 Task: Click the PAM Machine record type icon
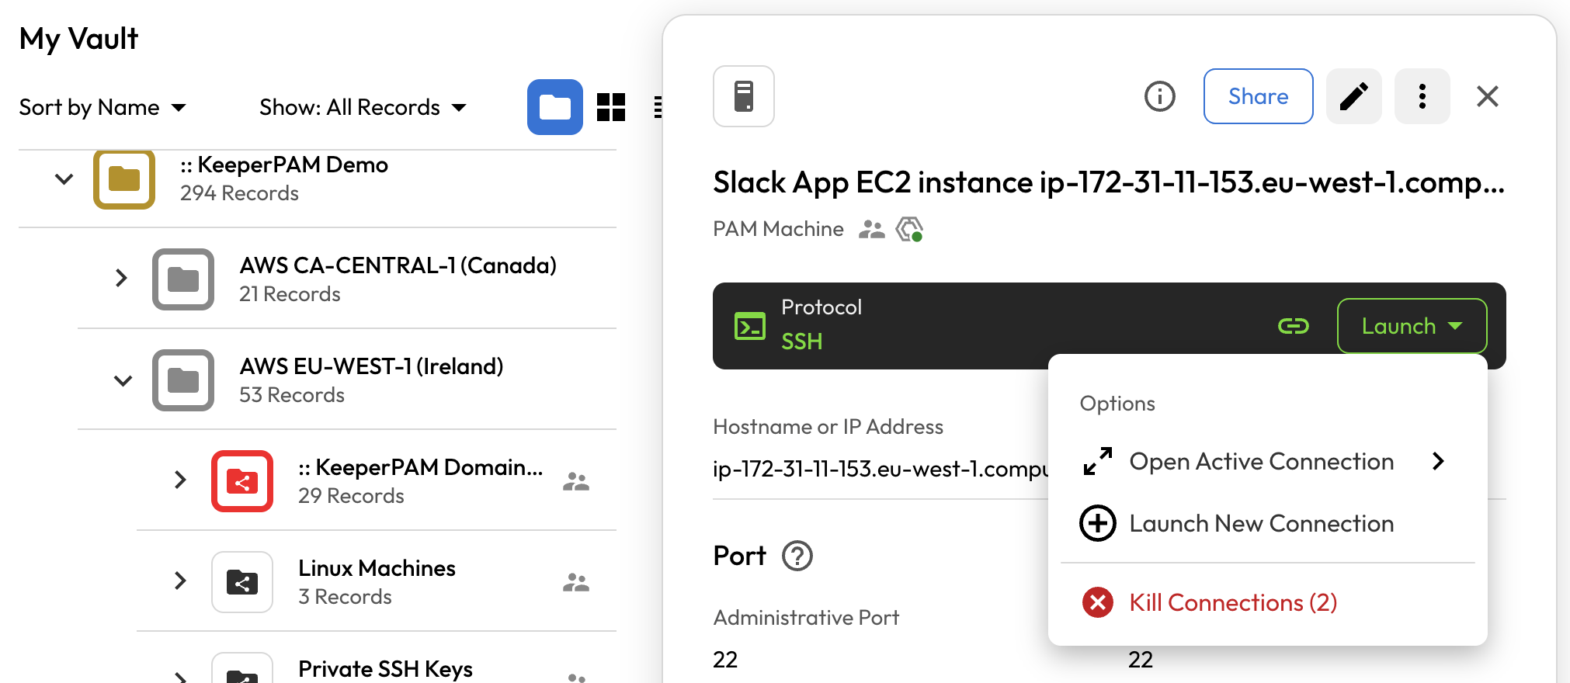click(x=743, y=96)
